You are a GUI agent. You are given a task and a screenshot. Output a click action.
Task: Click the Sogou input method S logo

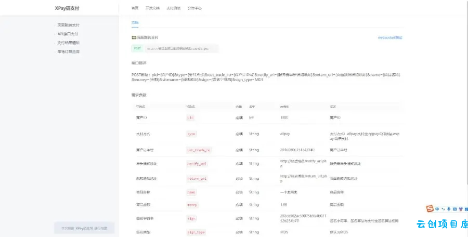(x=430, y=208)
